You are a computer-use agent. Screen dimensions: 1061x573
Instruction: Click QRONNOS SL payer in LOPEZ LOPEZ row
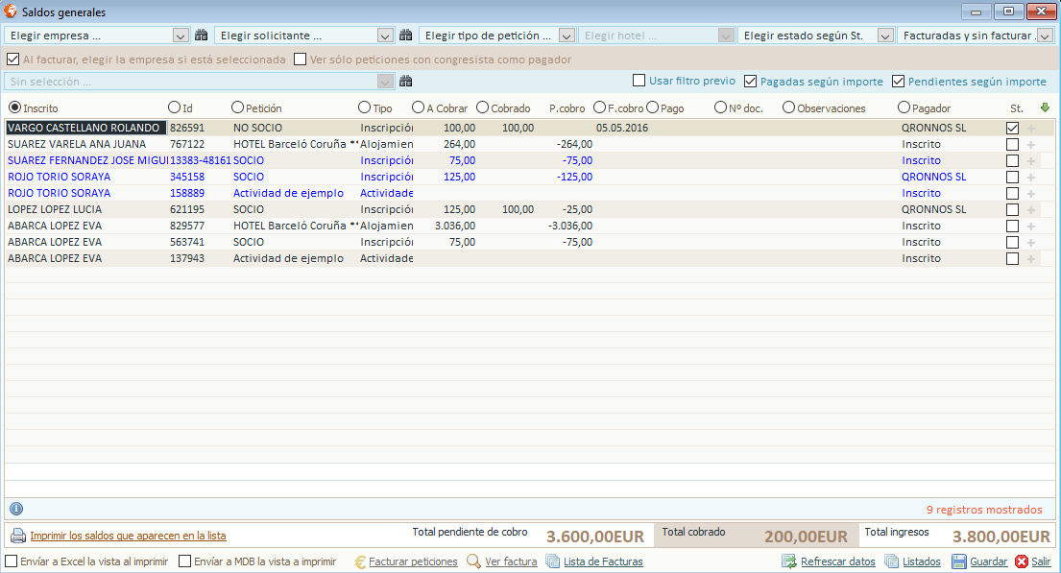click(x=934, y=210)
